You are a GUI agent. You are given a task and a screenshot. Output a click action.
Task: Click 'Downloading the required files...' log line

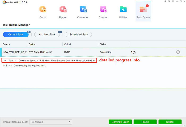click(x=30, y=66)
